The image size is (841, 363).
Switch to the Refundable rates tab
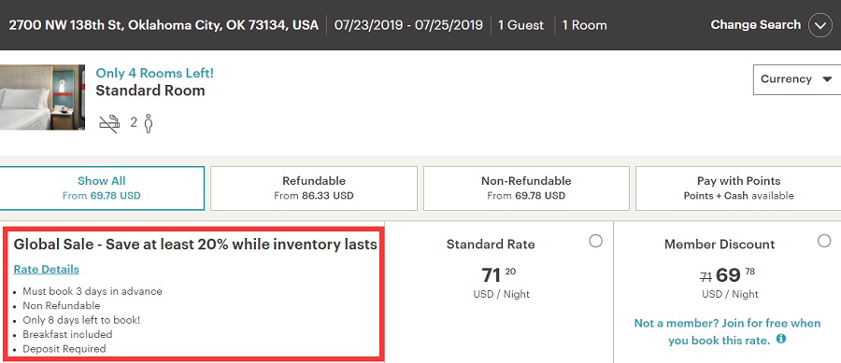click(x=314, y=188)
